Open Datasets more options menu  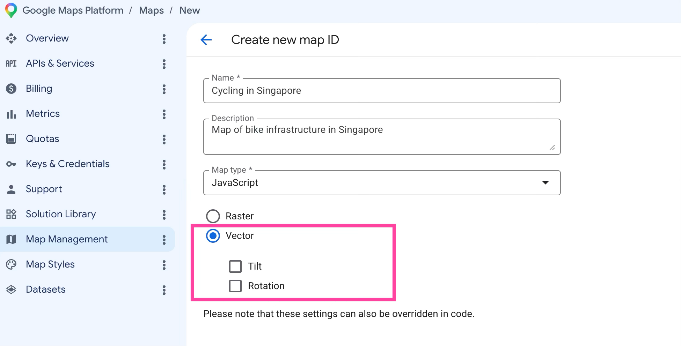point(164,290)
